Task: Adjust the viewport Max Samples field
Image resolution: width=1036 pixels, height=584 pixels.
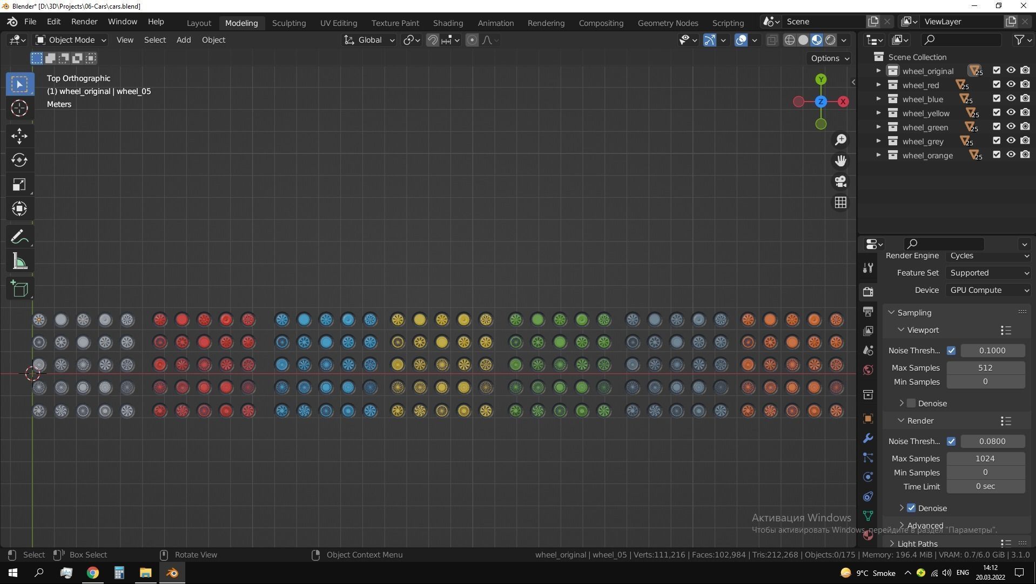Action: pos(985,368)
